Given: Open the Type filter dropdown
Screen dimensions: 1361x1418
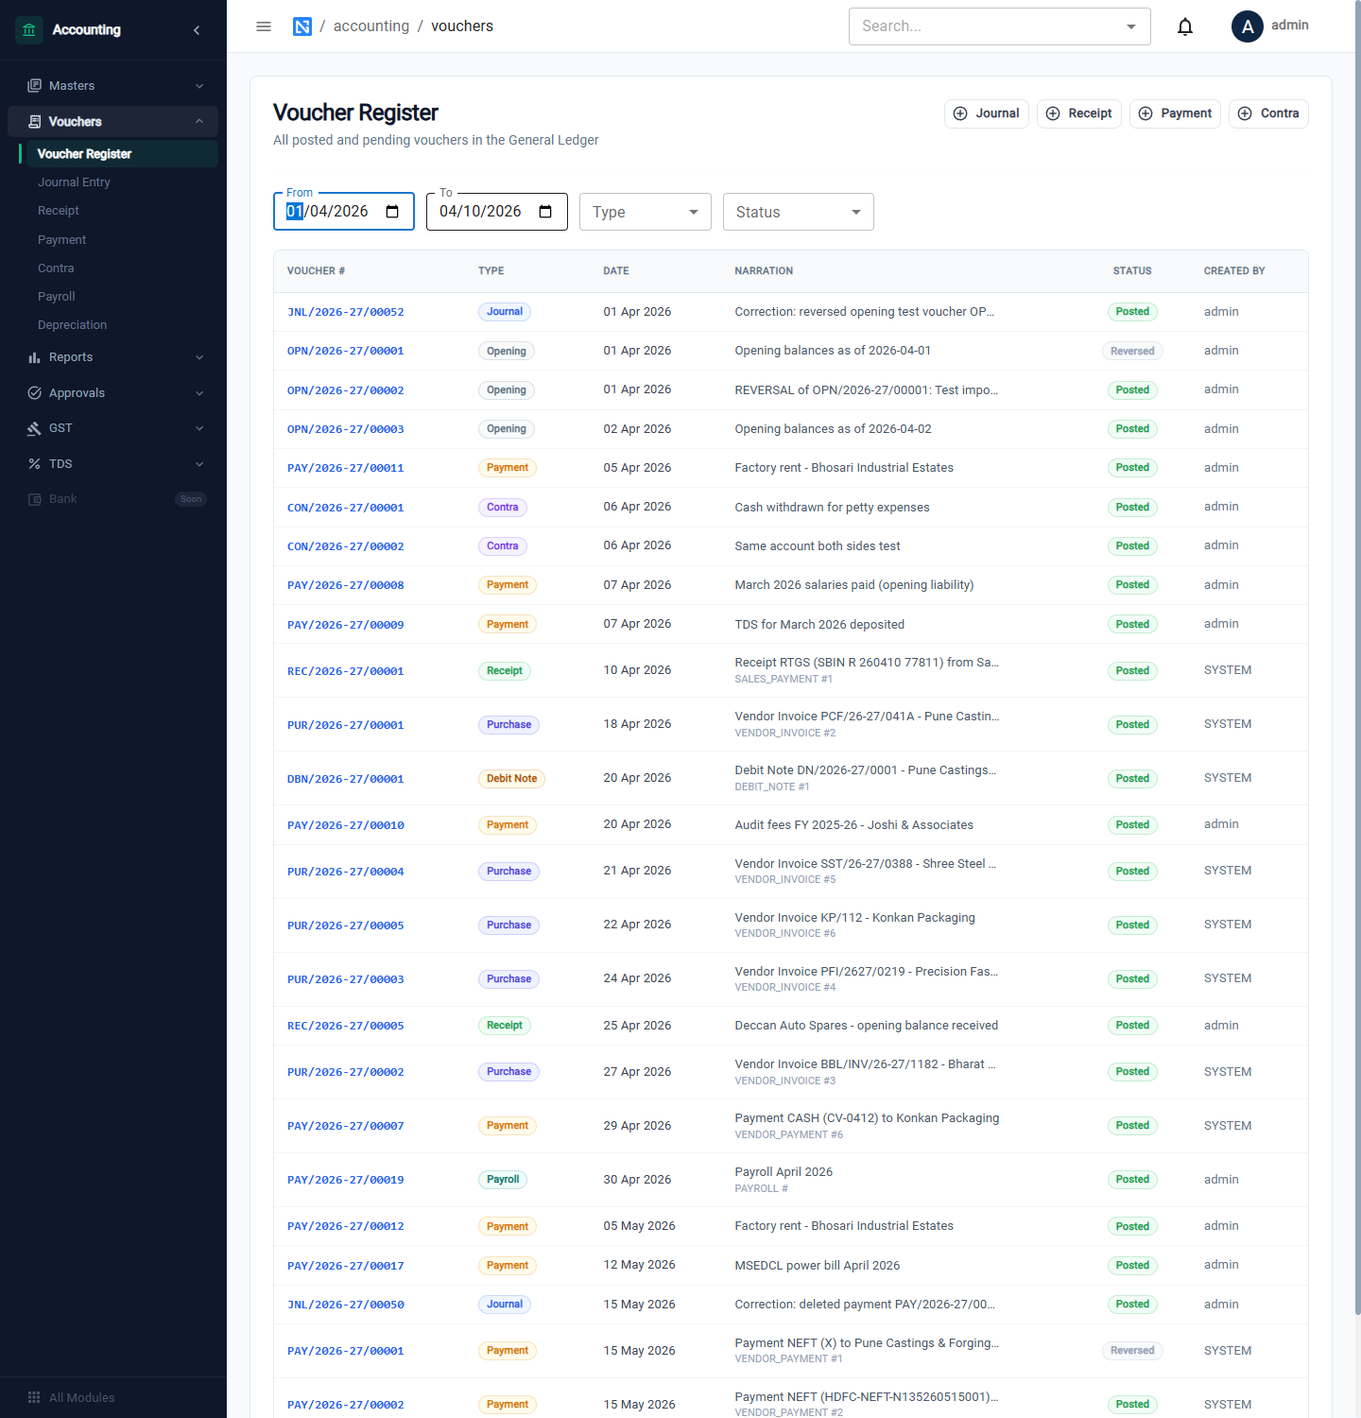Looking at the screenshot, I should 646,212.
